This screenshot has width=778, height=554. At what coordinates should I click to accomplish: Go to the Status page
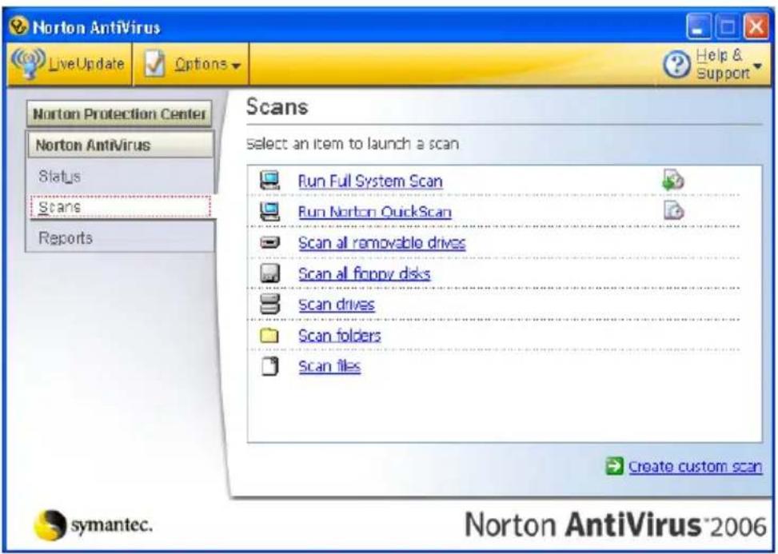59,176
